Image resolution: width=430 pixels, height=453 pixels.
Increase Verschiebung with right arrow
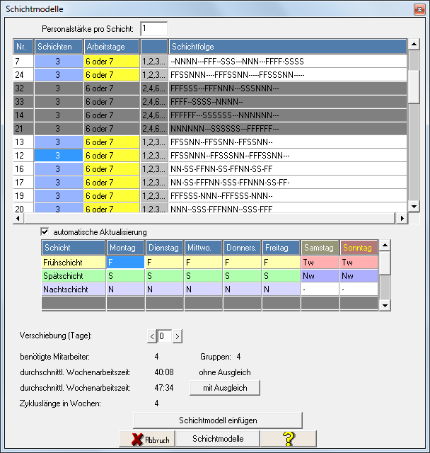[177, 336]
